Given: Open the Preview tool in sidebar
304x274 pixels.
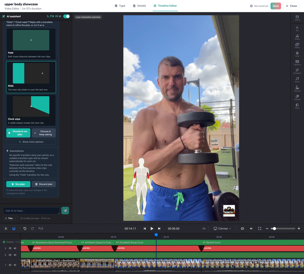Looking at the screenshot, I should [297, 98].
